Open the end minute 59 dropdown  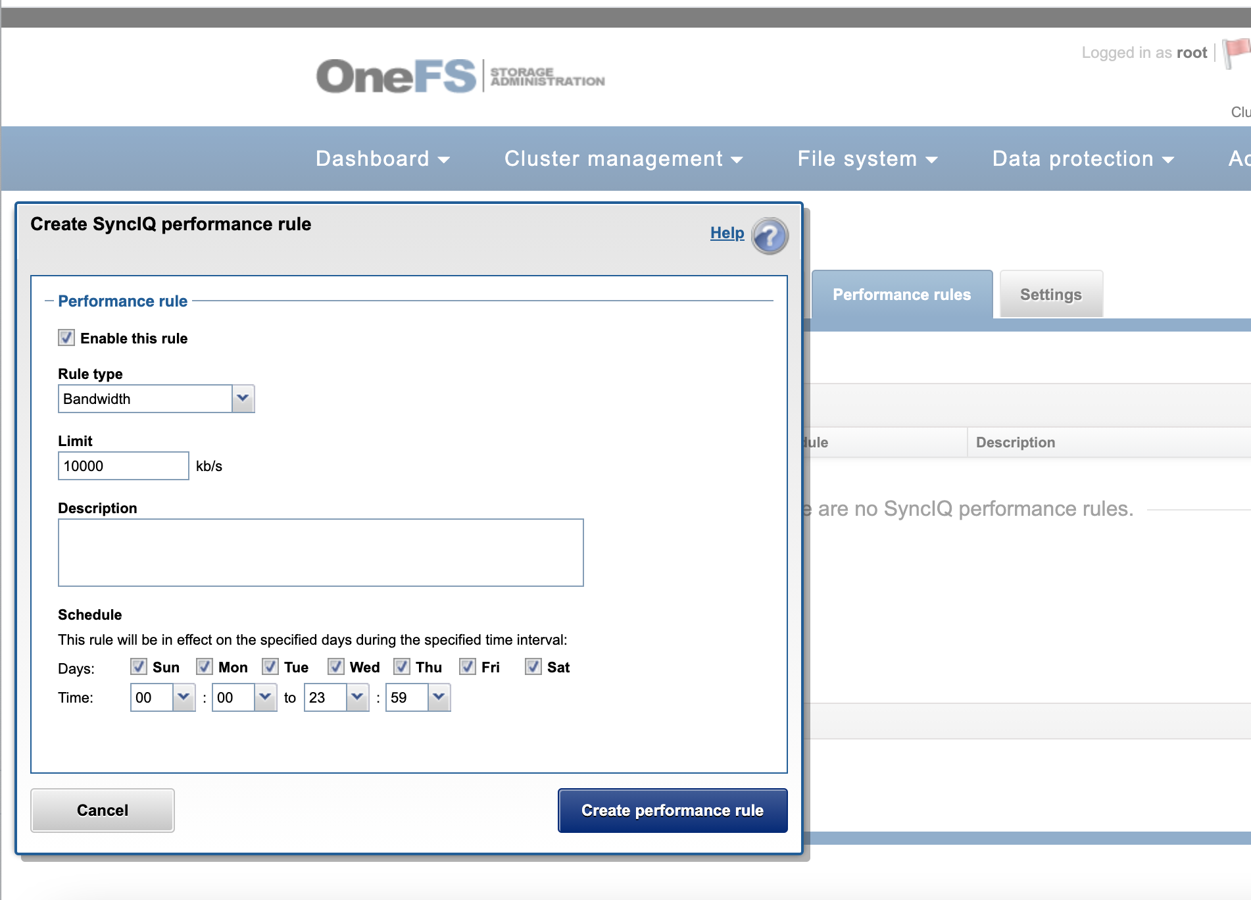418,697
